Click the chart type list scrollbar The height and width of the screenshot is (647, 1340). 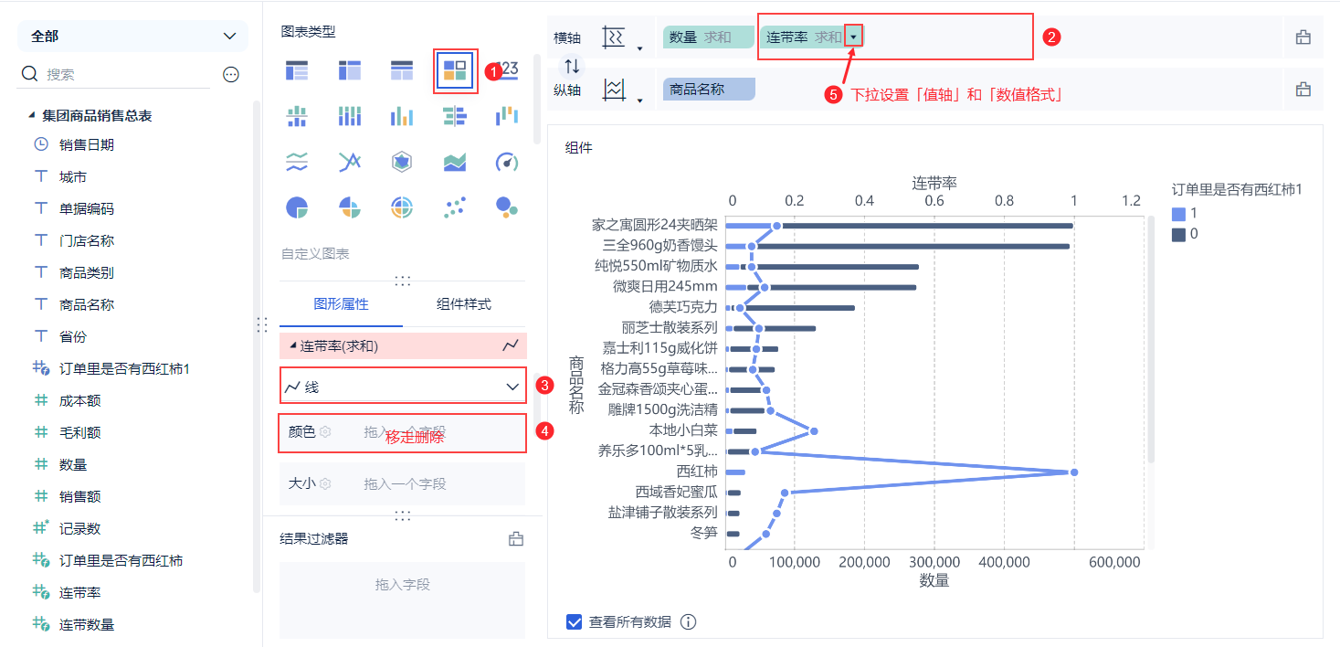(537, 99)
